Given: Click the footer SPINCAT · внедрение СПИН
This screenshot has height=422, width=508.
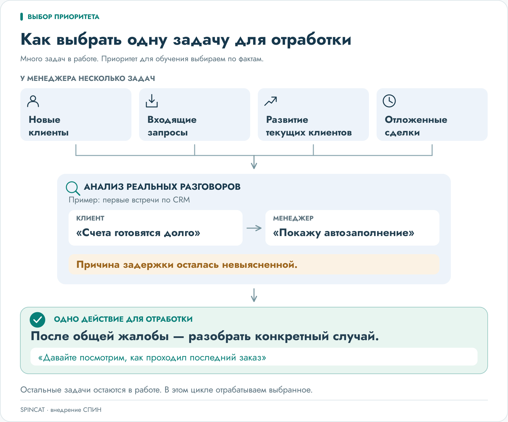Looking at the screenshot, I should [61, 410].
